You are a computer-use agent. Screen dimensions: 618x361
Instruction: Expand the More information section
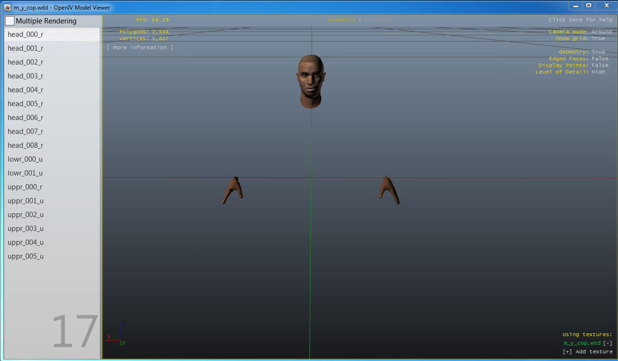coord(140,47)
